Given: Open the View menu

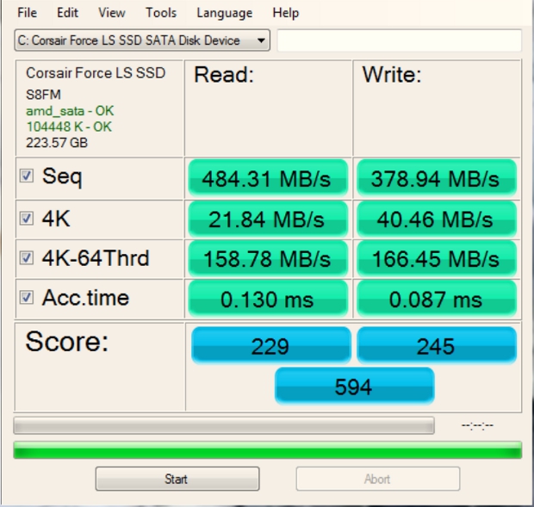Looking at the screenshot, I should [112, 13].
